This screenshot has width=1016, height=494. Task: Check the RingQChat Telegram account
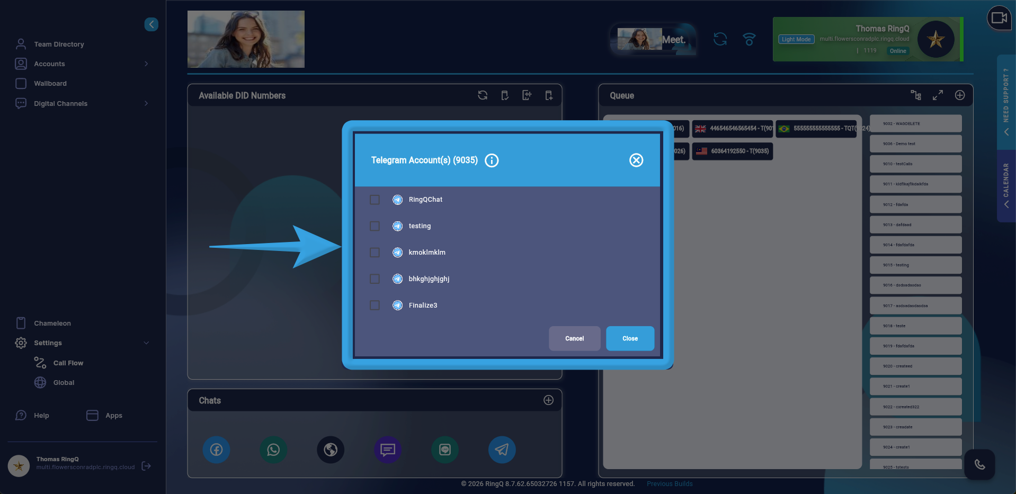[375, 200]
